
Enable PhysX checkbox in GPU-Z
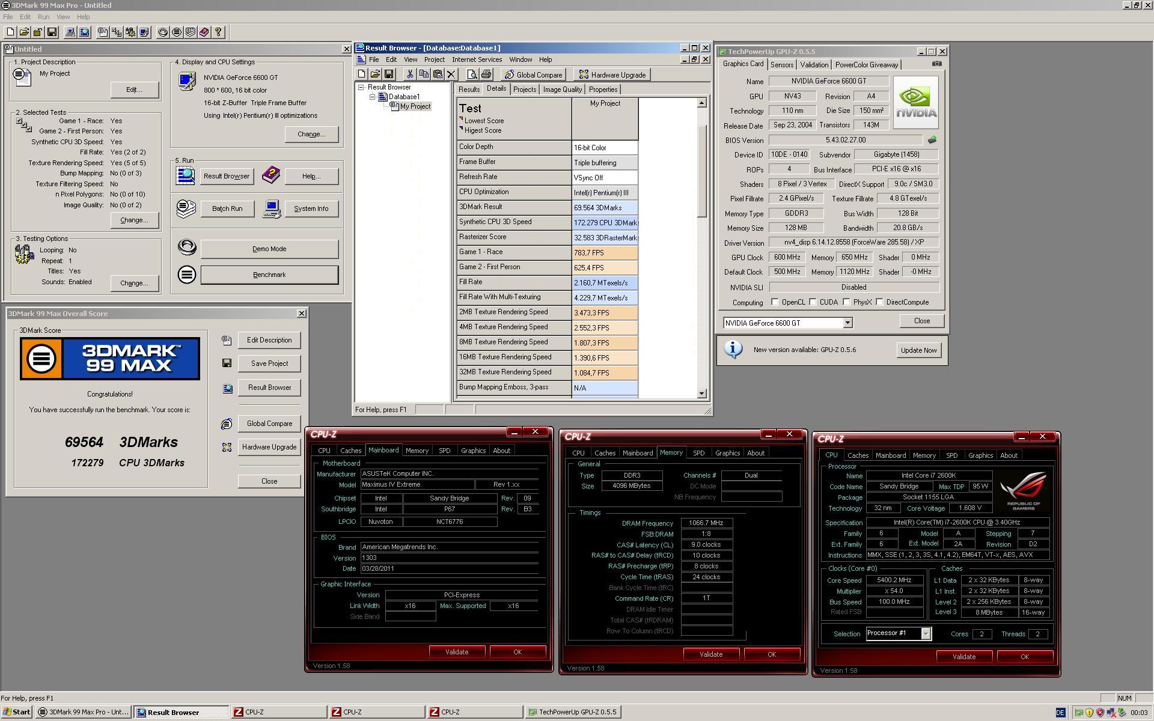coord(846,302)
